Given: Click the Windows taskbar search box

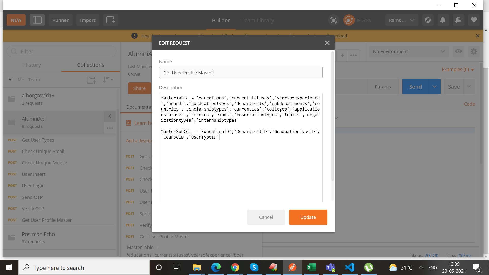Looking at the screenshot, I should pos(84,268).
